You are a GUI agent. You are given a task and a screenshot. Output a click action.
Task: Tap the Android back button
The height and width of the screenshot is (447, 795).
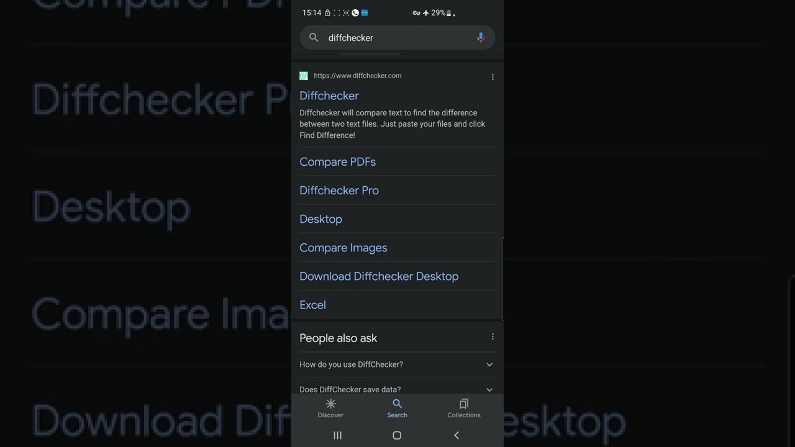coord(457,435)
